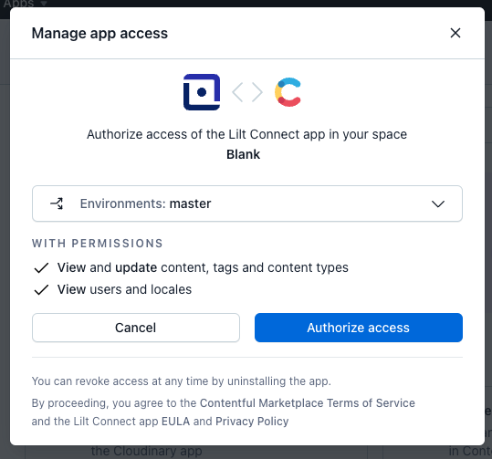Expand the Environments chevron arrow
This screenshot has height=459, width=492.
[438, 203]
